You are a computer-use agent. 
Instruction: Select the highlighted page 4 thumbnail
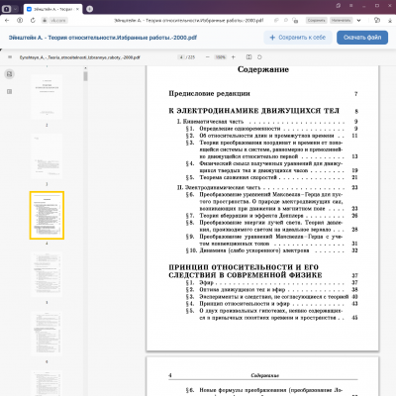click(x=47, y=215)
